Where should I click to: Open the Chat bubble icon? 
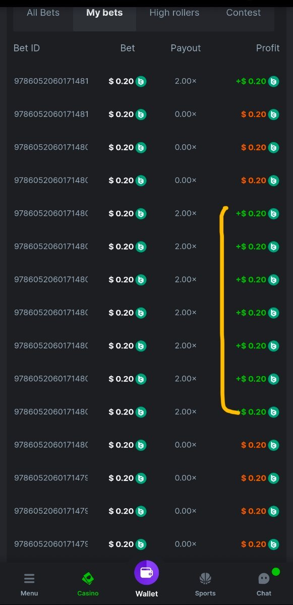tap(264, 578)
